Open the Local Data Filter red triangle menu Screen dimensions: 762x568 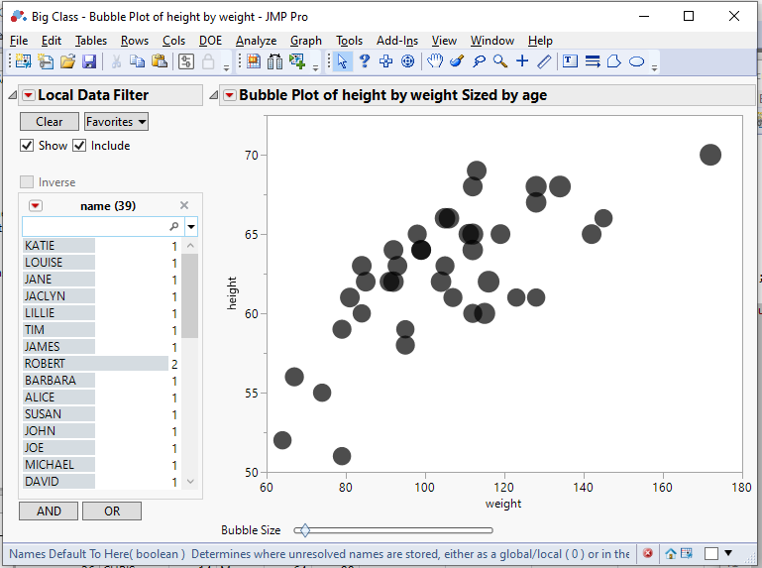click(29, 95)
